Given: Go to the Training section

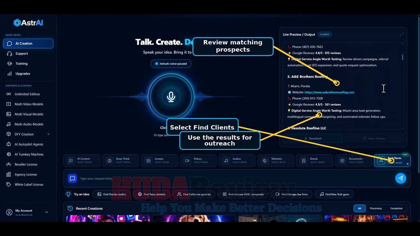Looking at the screenshot, I should (x=21, y=64).
